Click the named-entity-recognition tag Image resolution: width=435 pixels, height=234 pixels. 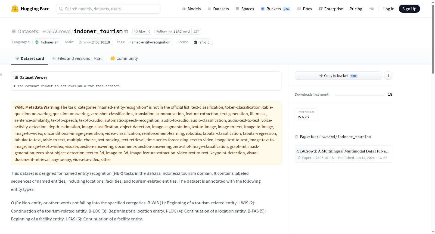coord(150,42)
